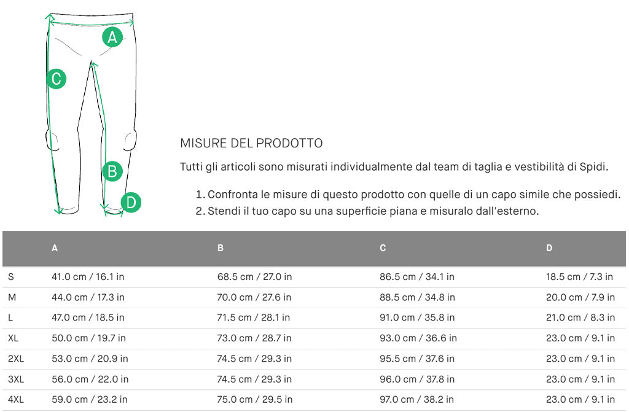Click the 41.0 cm / 16.1 in cell
Viewport: 629px width, 412px height.
[x=88, y=277]
